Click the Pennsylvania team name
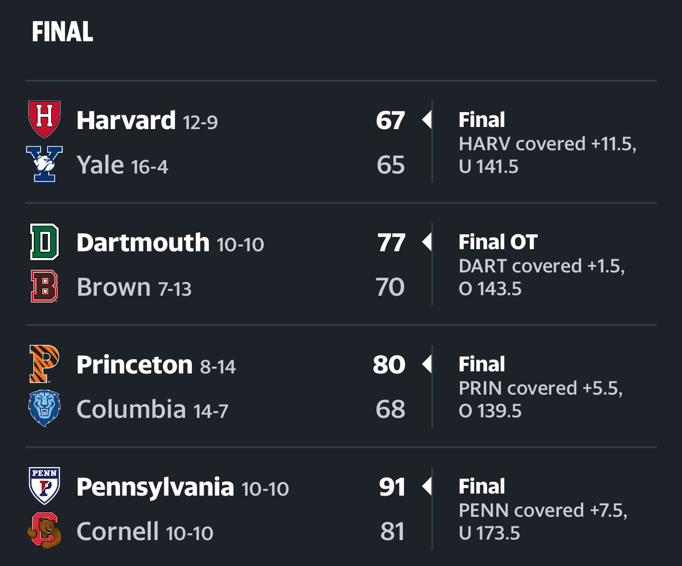The height and width of the screenshot is (566, 682). point(155,487)
